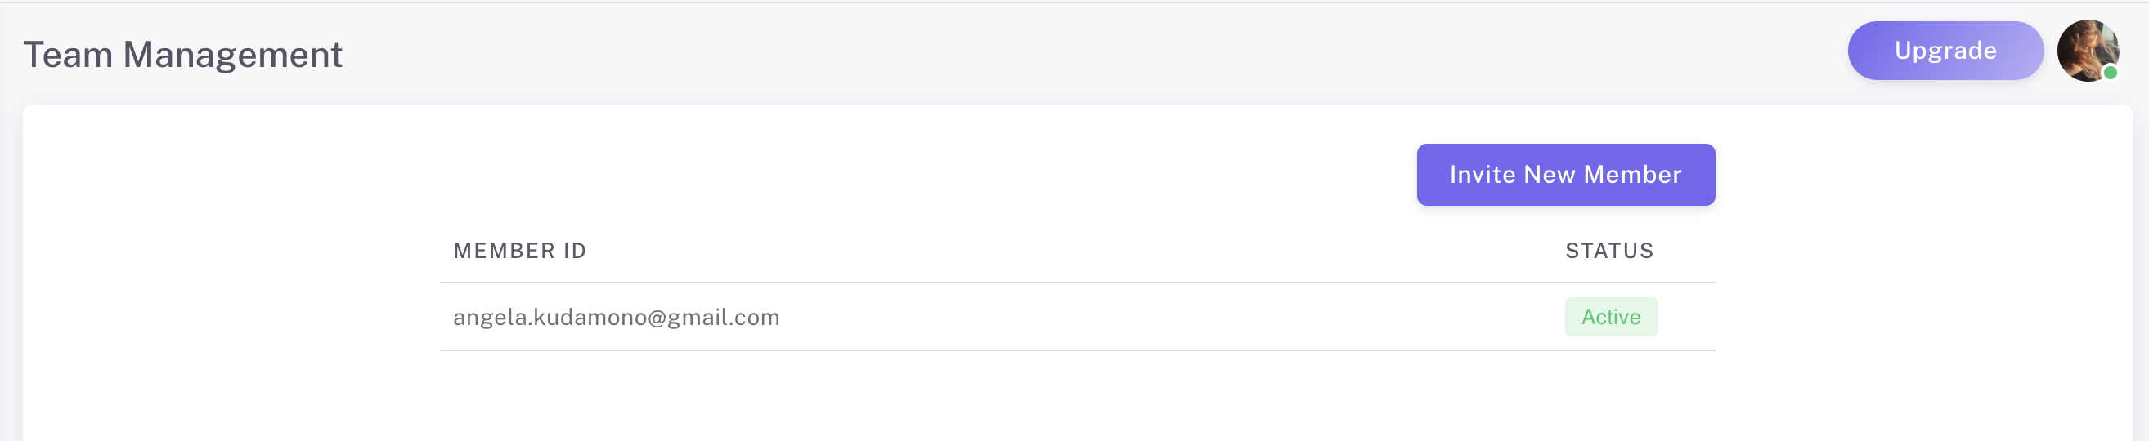Open the user profile avatar menu

[x=2088, y=51]
